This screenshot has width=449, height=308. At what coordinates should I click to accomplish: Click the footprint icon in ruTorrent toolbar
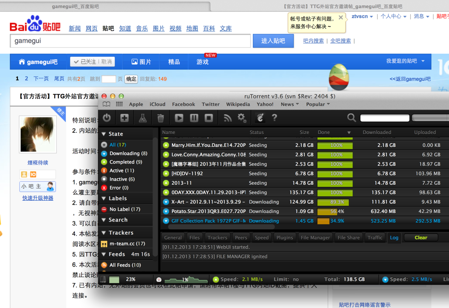pyautogui.click(x=260, y=118)
